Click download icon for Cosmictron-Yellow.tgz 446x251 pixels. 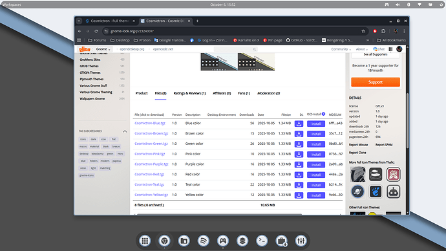(299, 195)
